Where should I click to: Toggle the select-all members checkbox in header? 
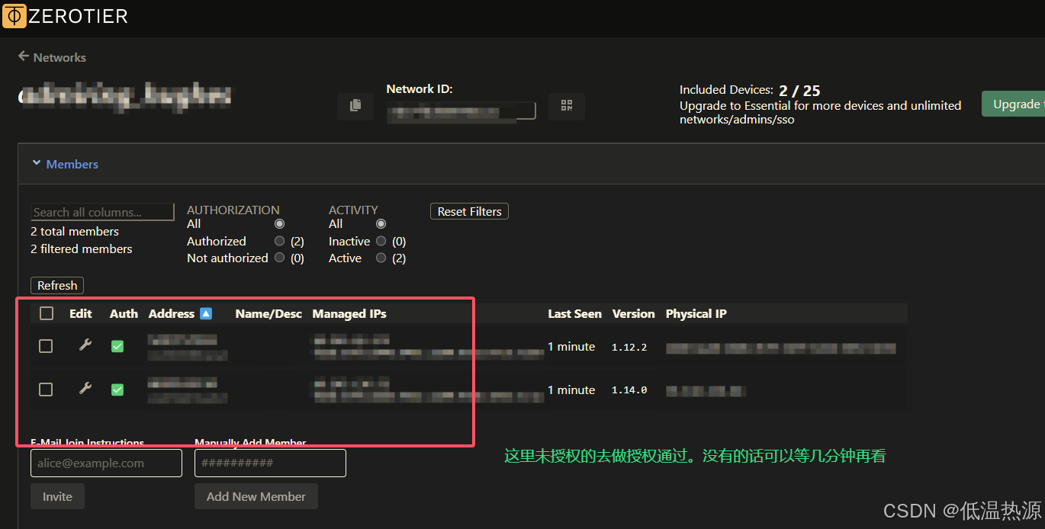tap(47, 313)
